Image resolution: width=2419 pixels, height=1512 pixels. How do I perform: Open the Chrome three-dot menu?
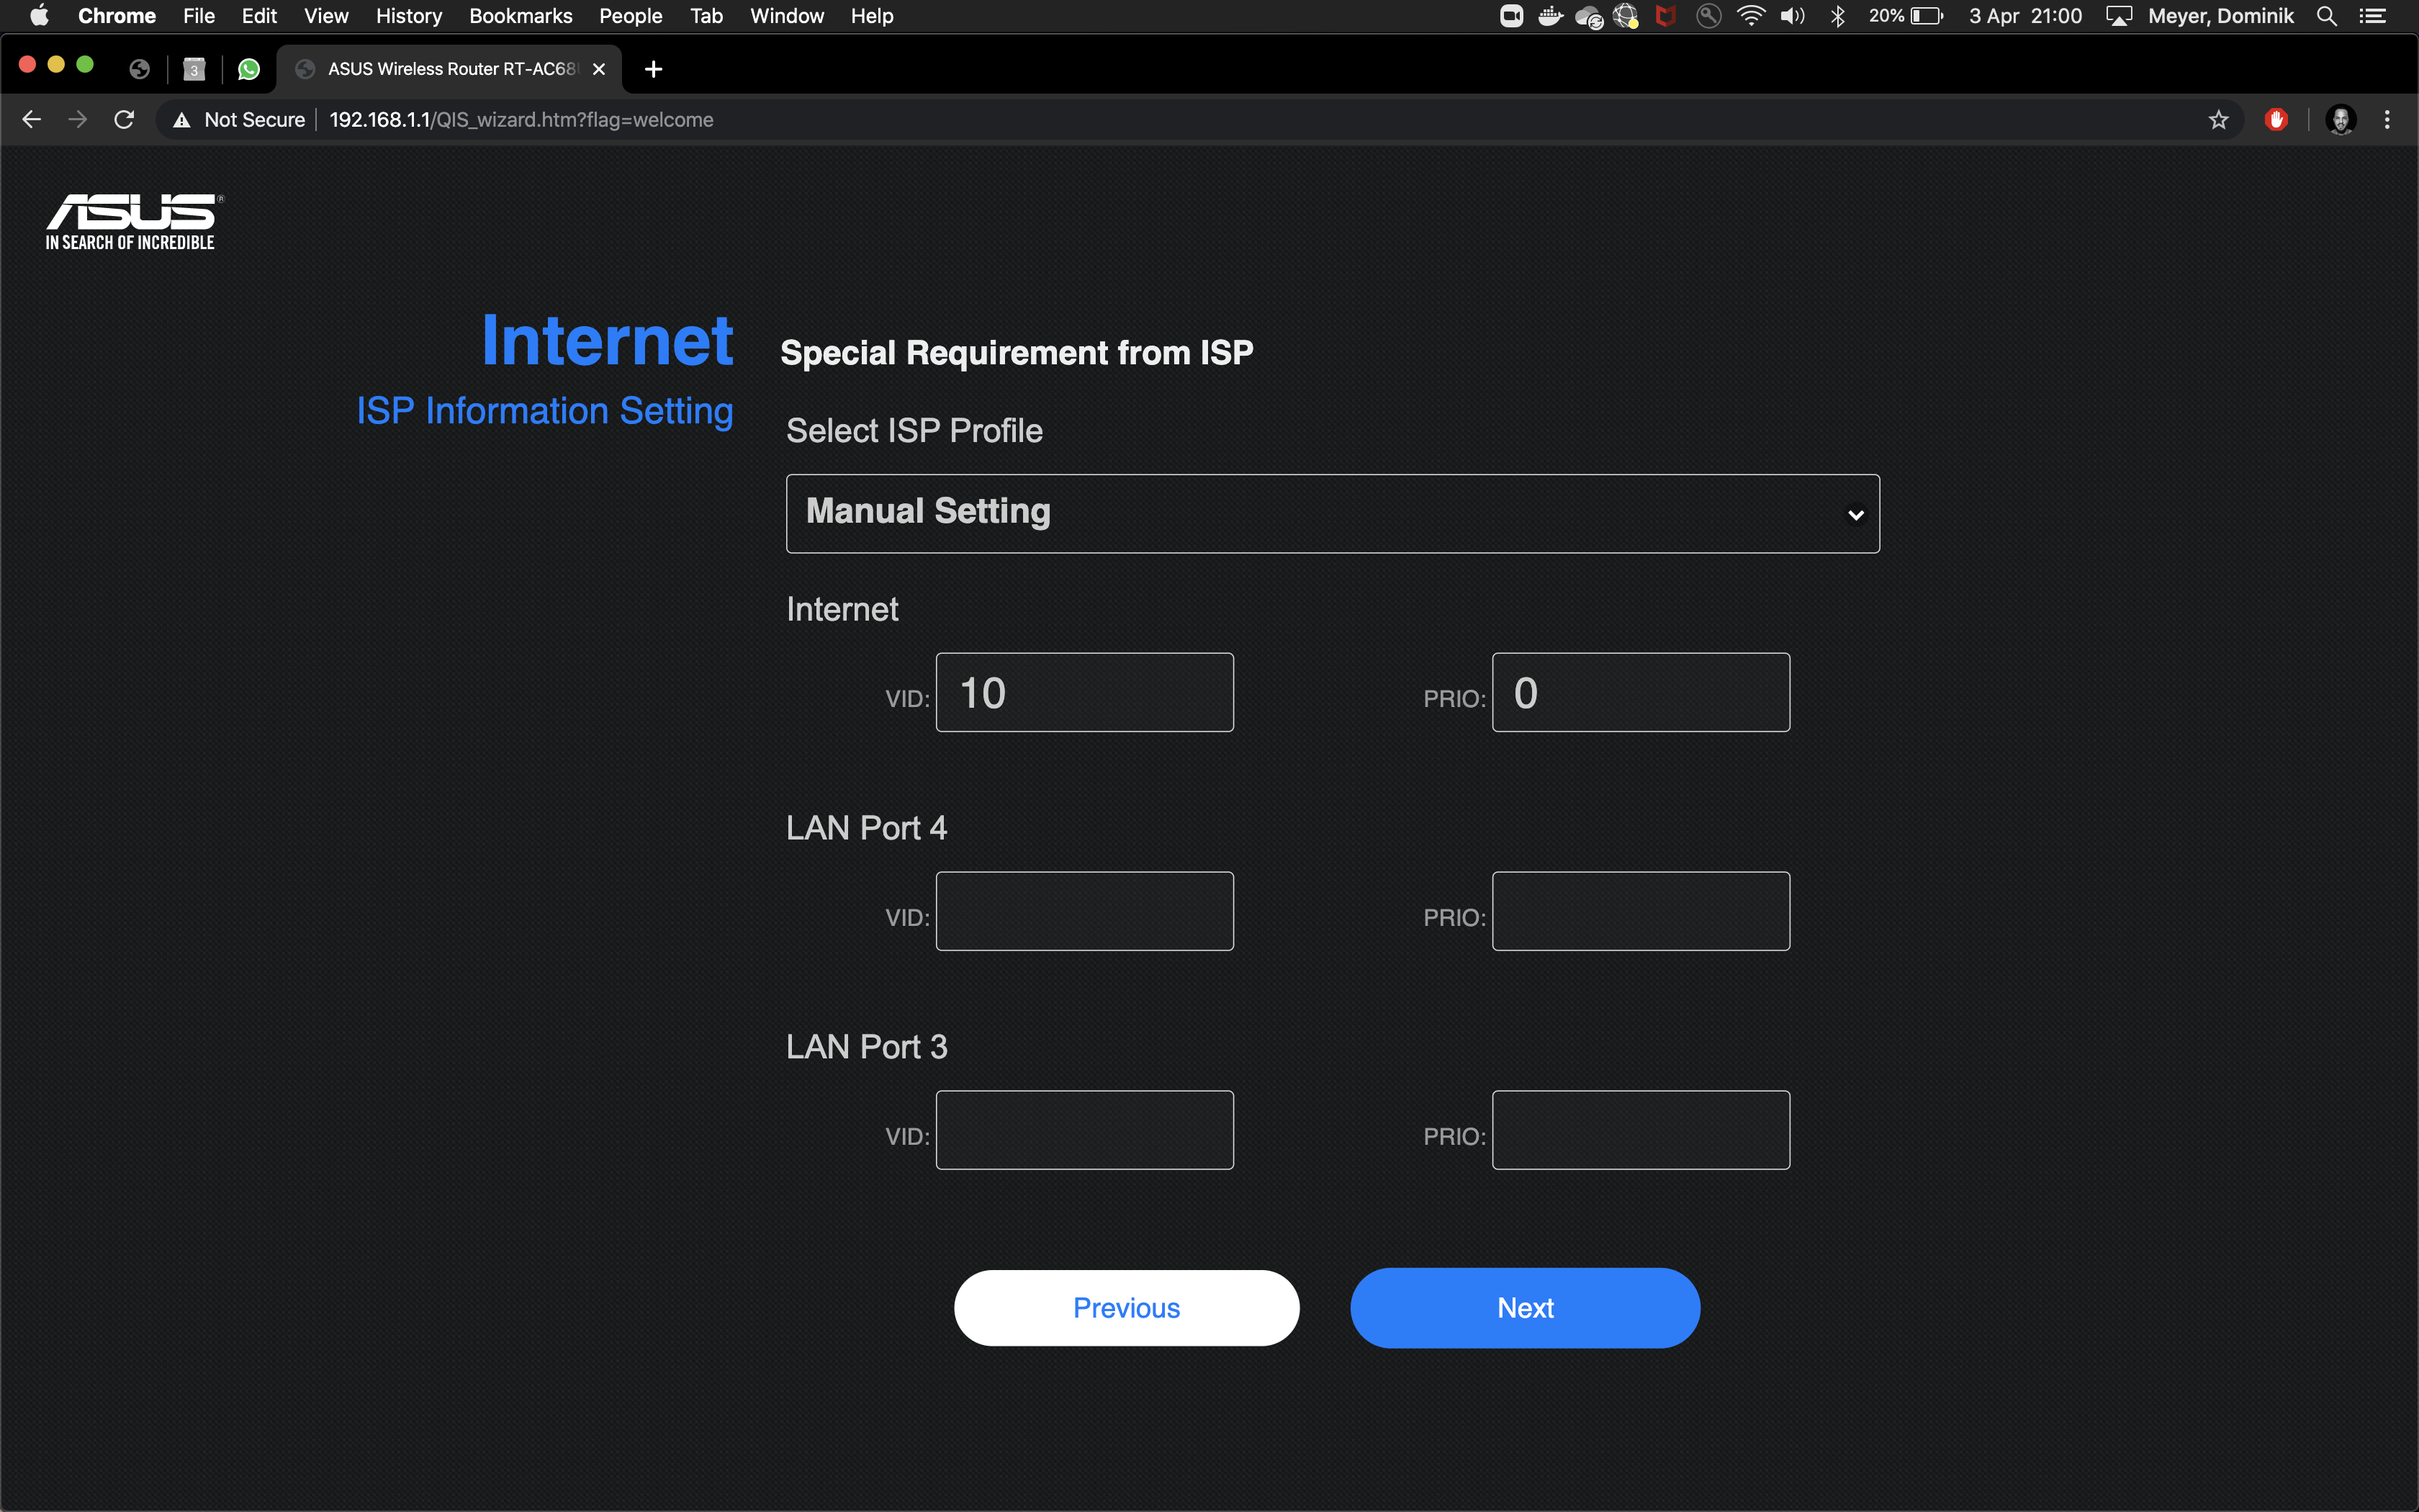(x=2387, y=120)
